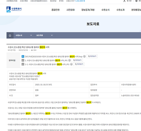Open the '1. 수원시' JPG file name link
This screenshot has height=131, width=141.
(46, 60)
